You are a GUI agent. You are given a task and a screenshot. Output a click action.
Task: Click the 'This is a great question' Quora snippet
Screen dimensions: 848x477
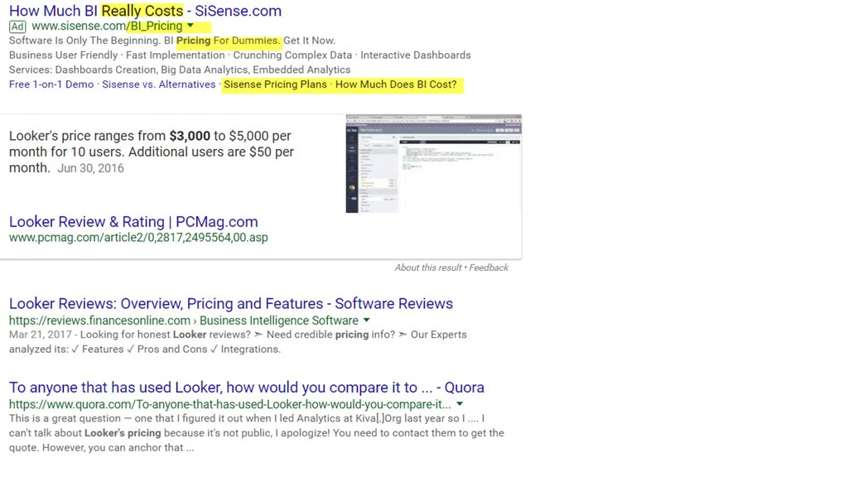tap(257, 432)
